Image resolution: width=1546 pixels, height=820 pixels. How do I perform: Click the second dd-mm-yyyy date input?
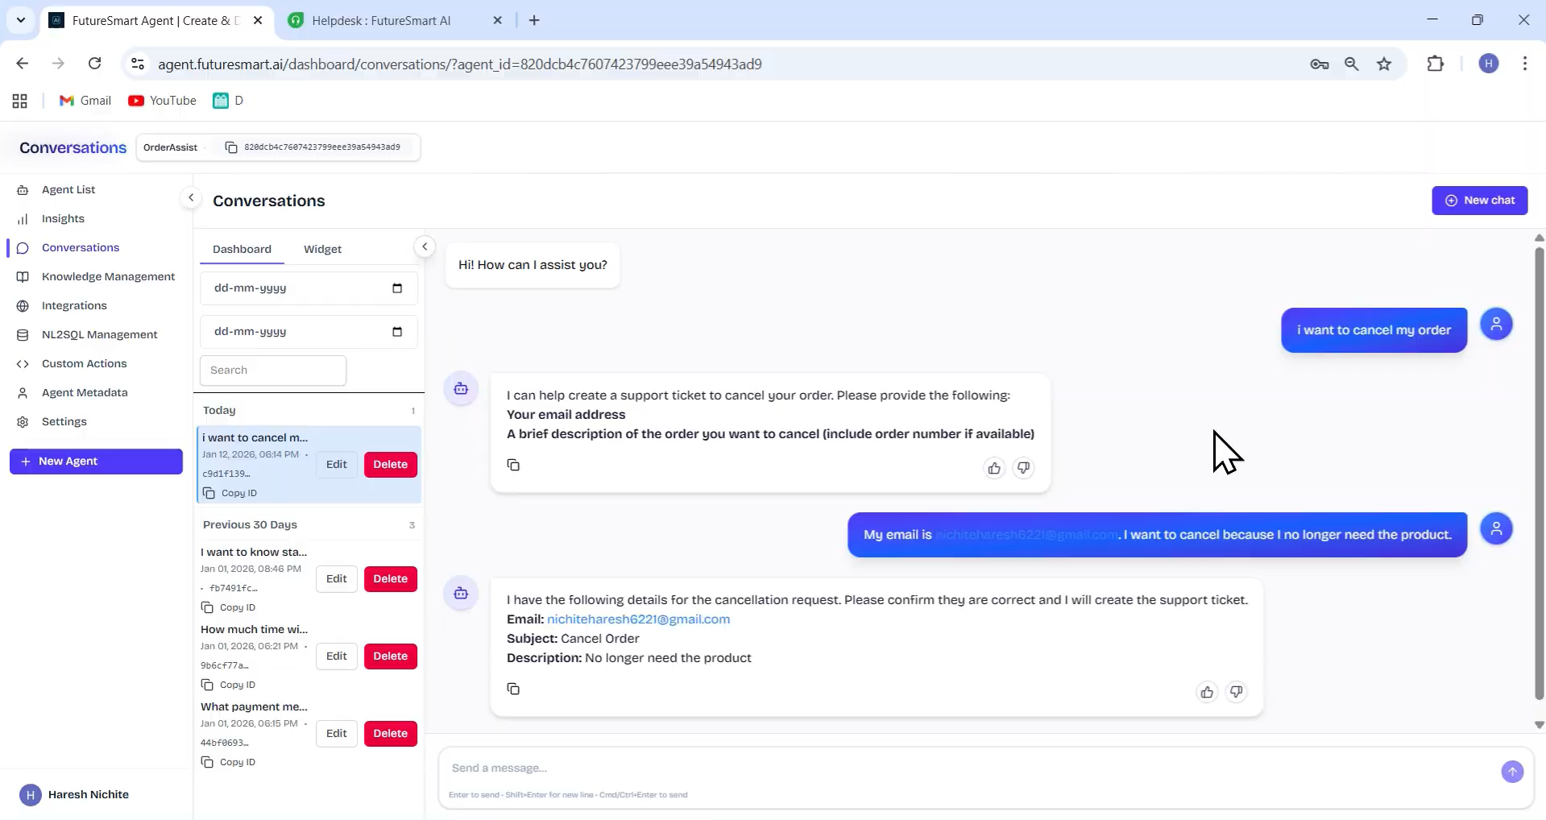click(309, 332)
